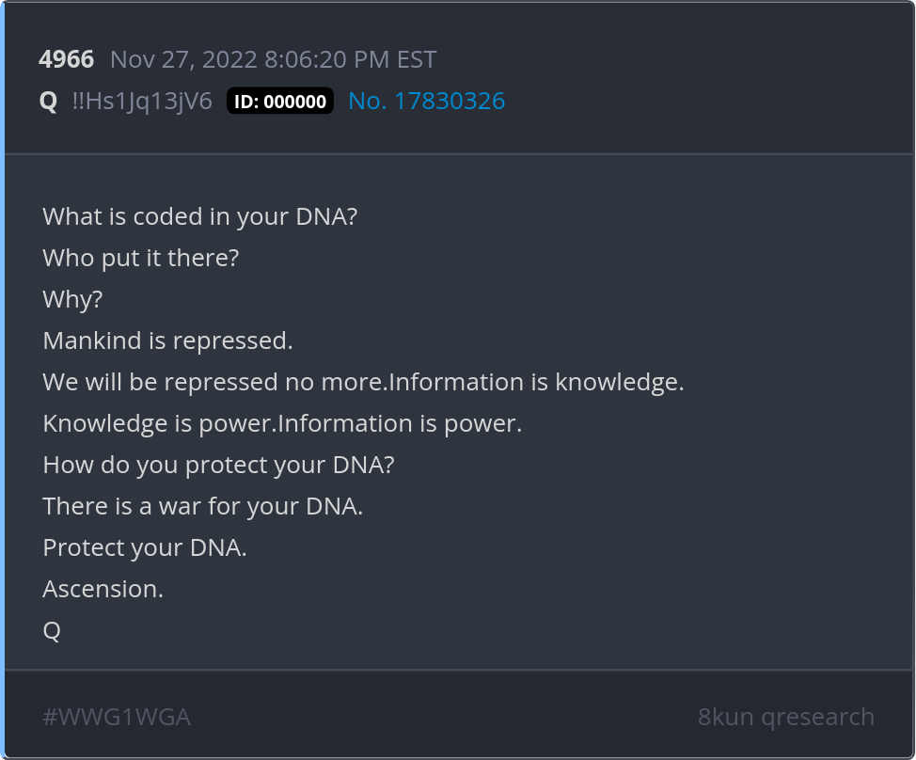
Task: Click the #WWG1WGA hashtag
Action: [x=117, y=717]
